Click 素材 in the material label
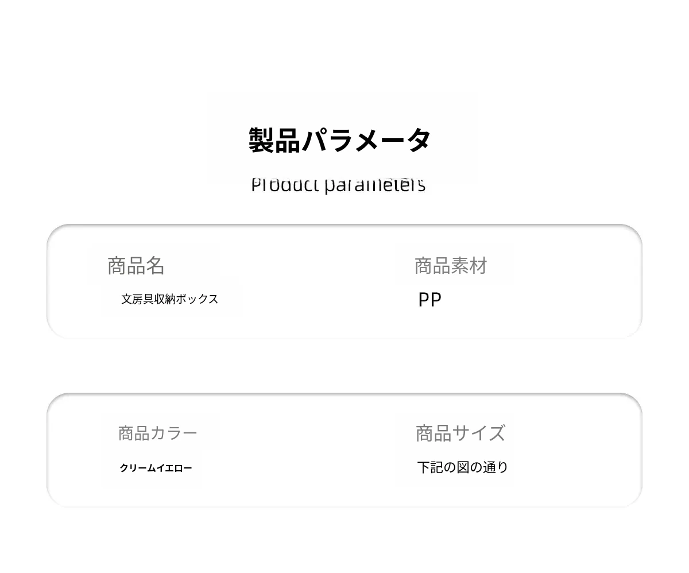The height and width of the screenshot is (573, 689). pos(469,266)
